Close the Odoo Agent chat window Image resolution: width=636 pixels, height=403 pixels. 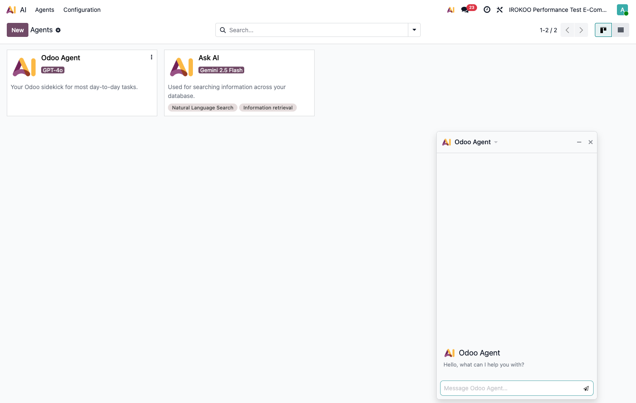(591, 142)
